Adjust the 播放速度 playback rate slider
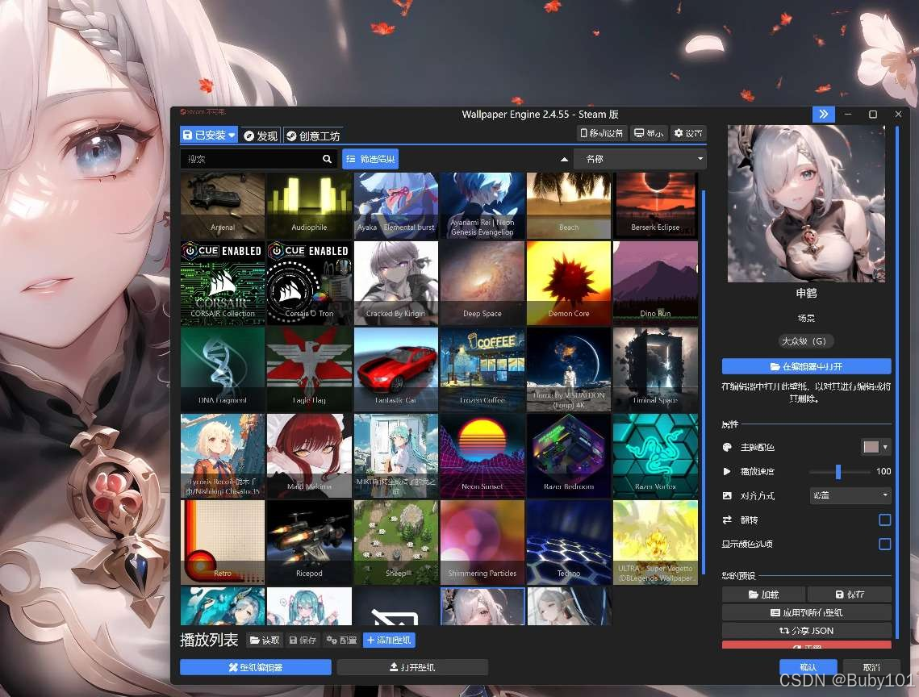Image resolution: width=919 pixels, height=697 pixels. pyautogui.click(x=838, y=471)
